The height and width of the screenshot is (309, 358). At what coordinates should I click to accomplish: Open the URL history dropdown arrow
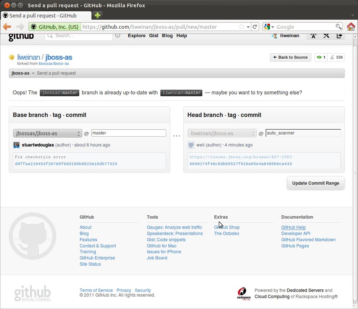(x=248, y=27)
